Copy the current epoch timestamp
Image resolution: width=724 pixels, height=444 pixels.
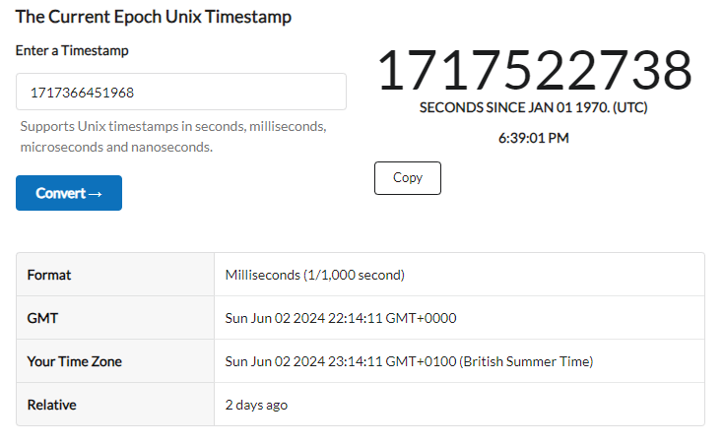[407, 178]
